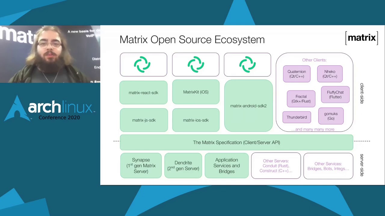Viewport: 385px width, 216px height.
Task: Click the Fractal (Gtk+/Rust) client box
Action: [301, 99]
